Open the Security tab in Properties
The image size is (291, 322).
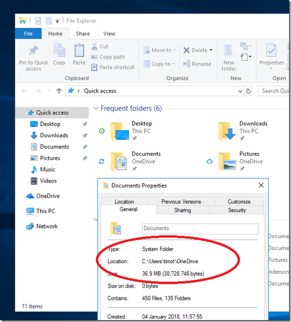tap(237, 210)
